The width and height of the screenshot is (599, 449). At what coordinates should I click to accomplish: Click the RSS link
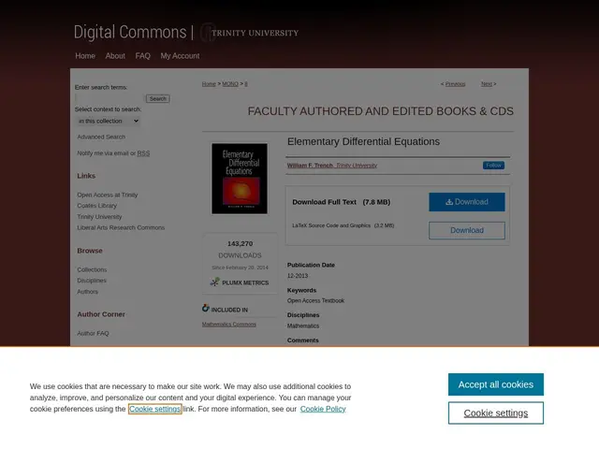click(143, 153)
